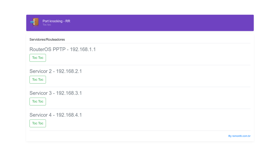Click the 'Servicor 4' server name

40,115
